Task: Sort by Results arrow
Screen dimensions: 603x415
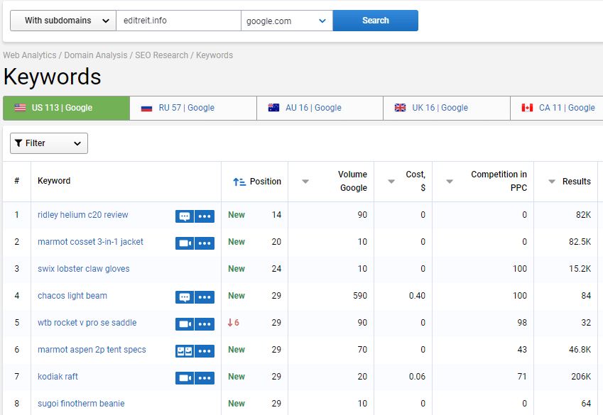Action: 552,182
